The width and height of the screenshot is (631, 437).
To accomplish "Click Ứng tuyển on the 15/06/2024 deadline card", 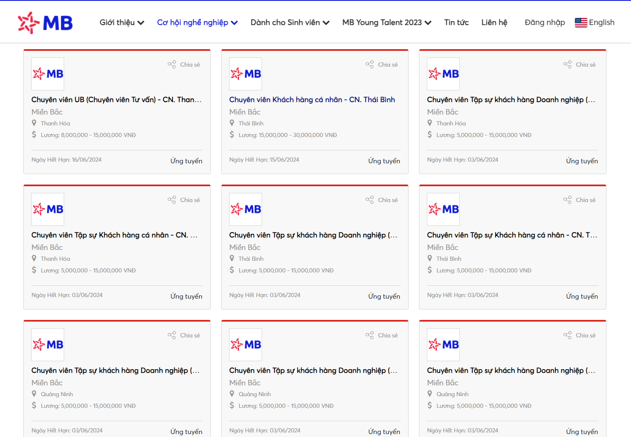I will [384, 161].
